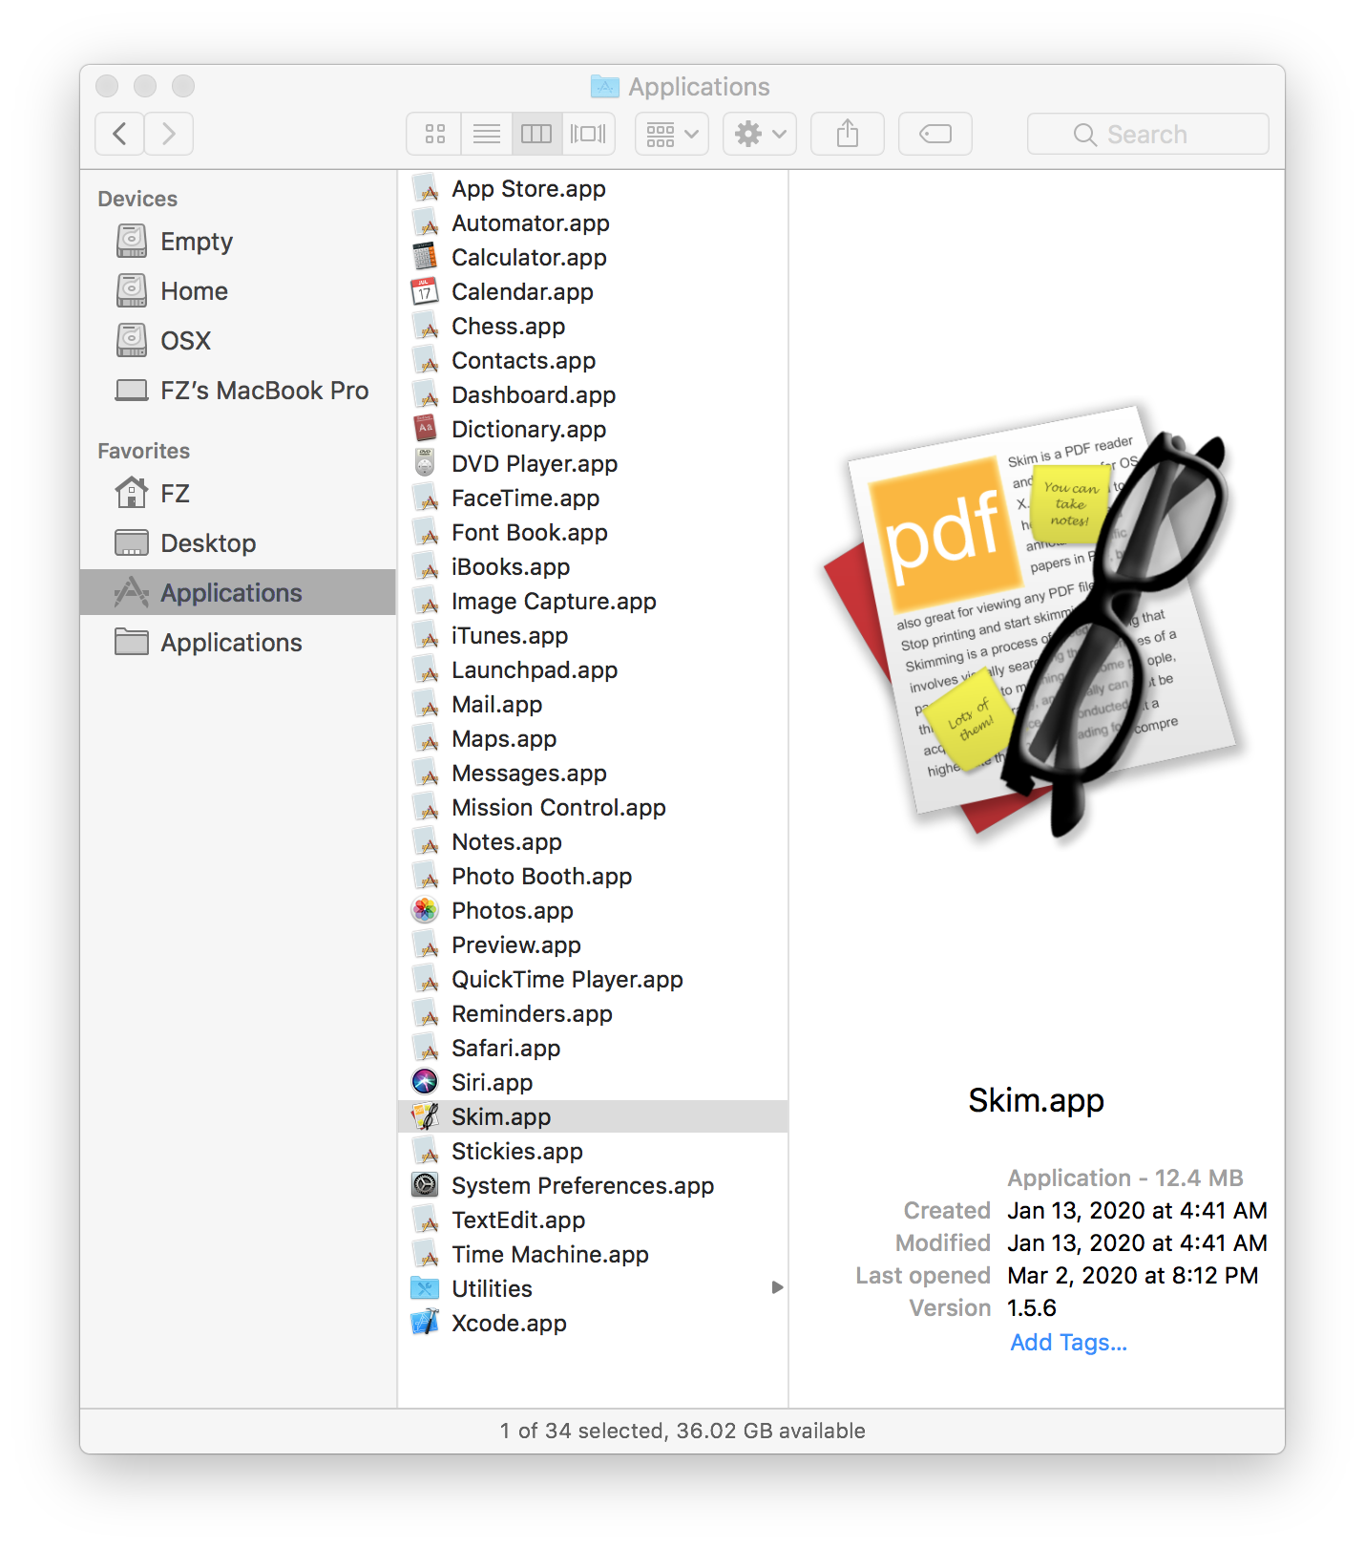The width and height of the screenshot is (1365, 1549).
Task: Select iBooks.app
Action: (593, 566)
